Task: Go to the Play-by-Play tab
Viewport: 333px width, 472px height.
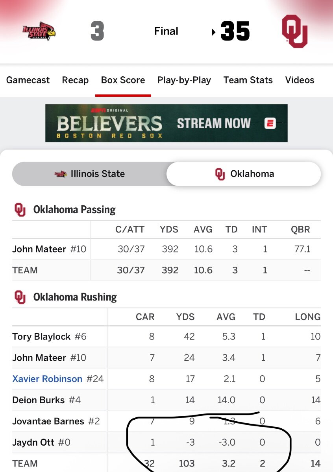Action: coord(184,80)
